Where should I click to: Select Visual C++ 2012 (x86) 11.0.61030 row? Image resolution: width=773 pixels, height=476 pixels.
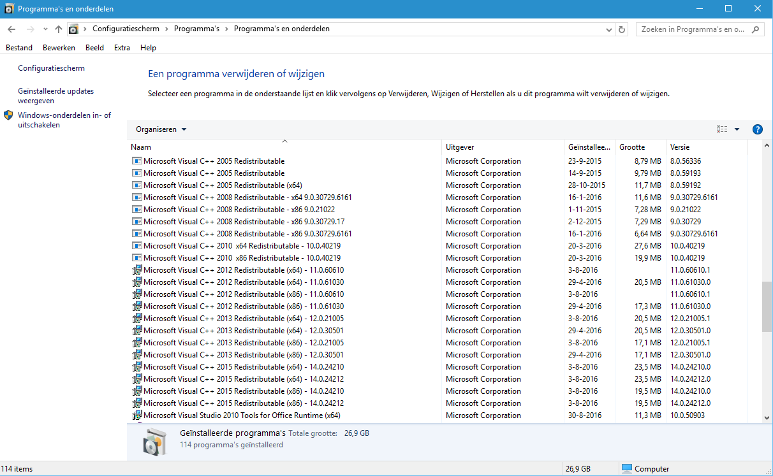point(437,307)
